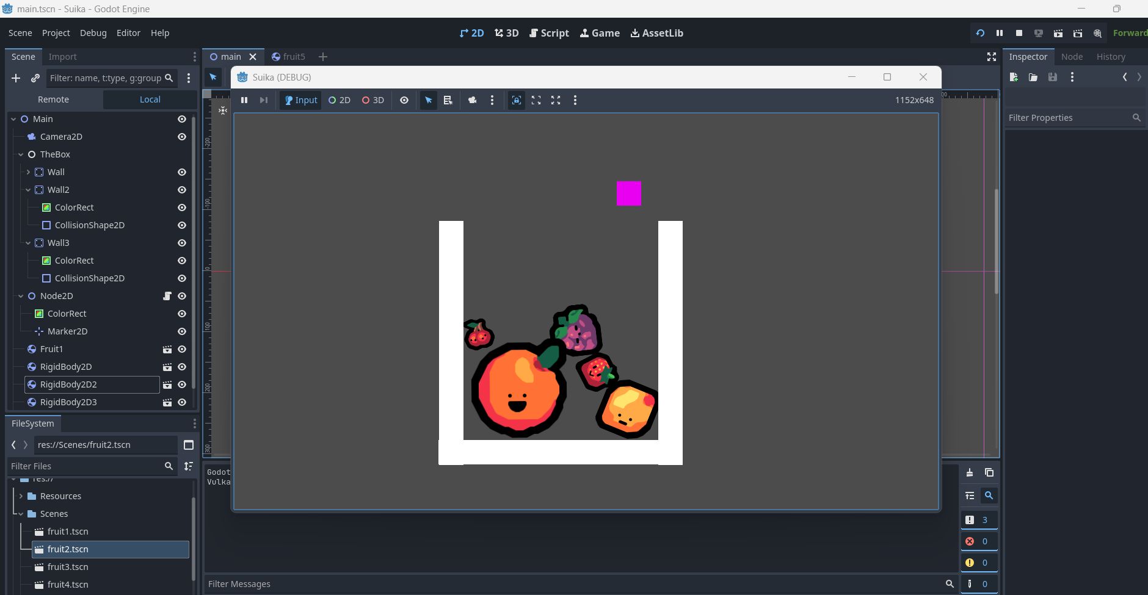Screen dimensions: 1148x595
Task: Open the script attached to Node2D
Action: tap(167, 296)
